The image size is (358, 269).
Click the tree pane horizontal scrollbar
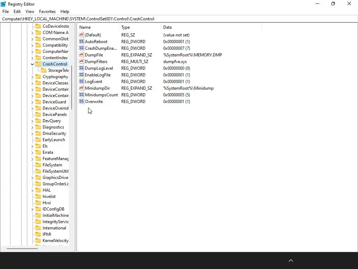pyautogui.click(x=22, y=248)
